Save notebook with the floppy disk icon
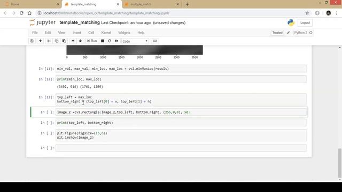342x192 pixels. click(x=32, y=41)
